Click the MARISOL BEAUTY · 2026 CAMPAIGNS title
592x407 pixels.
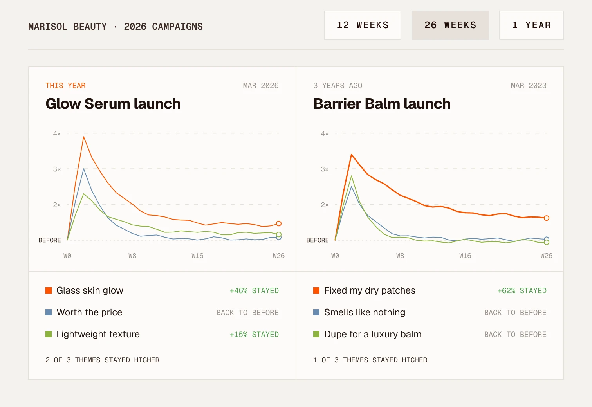click(x=116, y=27)
